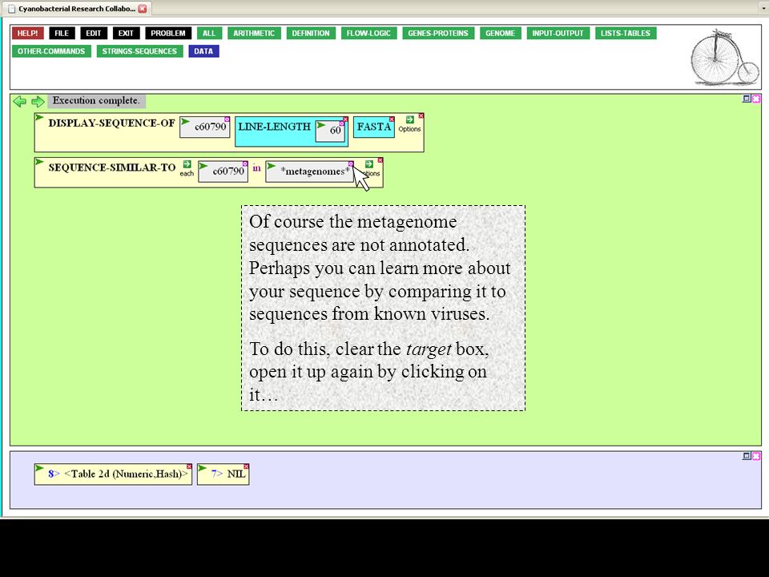Select the 60 line-length value
Image resolution: width=769 pixels, height=577 pixels.
click(x=336, y=131)
